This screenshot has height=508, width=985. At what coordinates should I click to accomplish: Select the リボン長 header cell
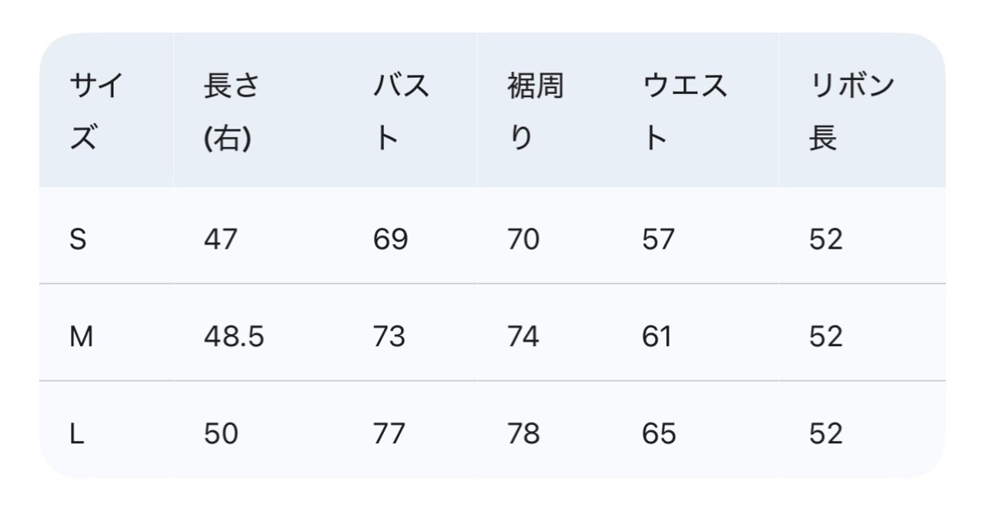coord(851,112)
